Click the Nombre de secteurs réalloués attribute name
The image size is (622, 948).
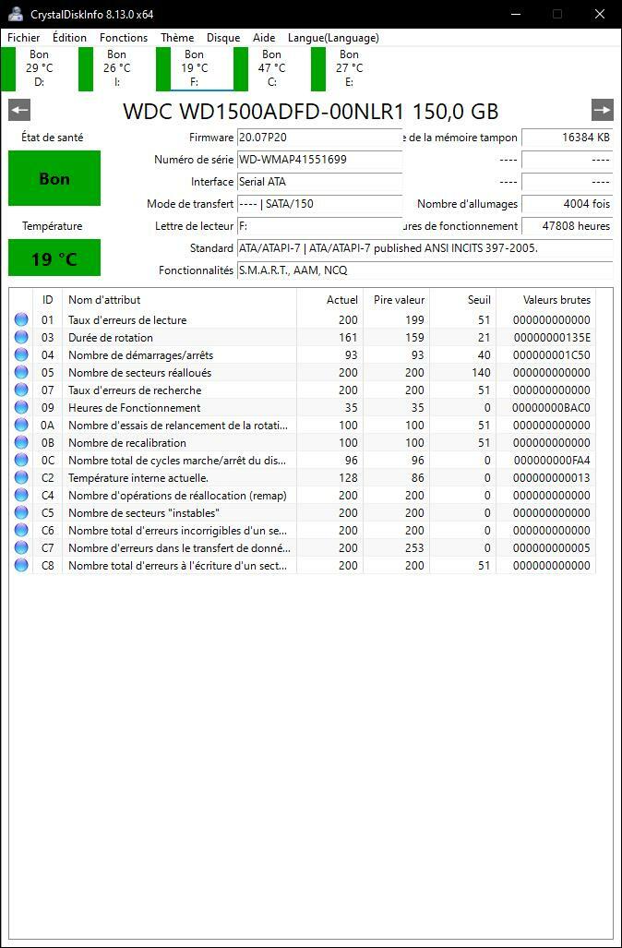click(x=139, y=373)
